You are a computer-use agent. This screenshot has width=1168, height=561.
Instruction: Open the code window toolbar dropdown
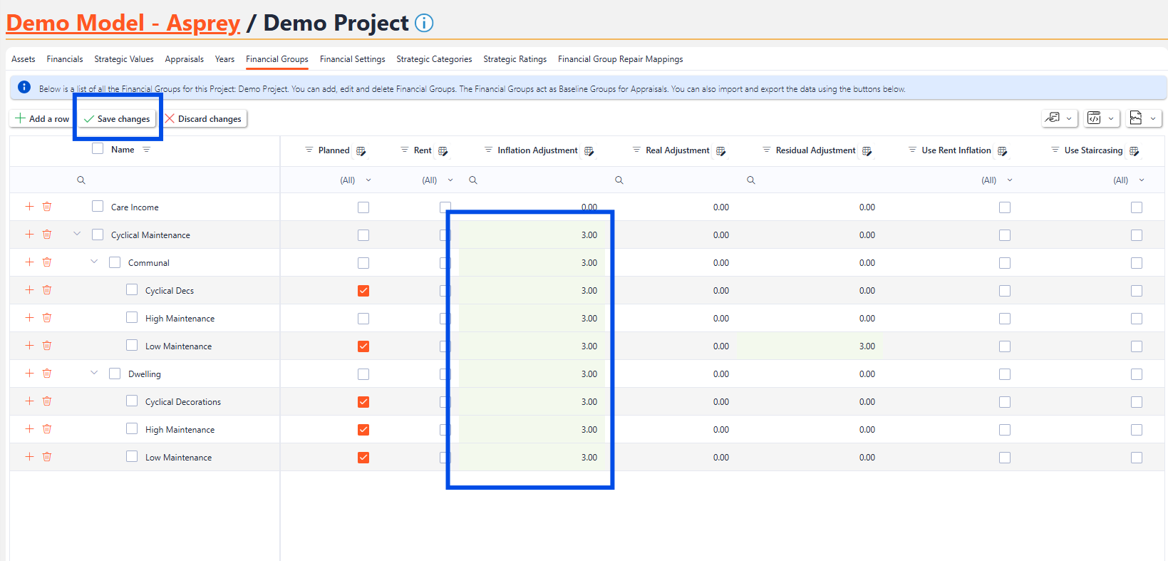[1101, 118]
